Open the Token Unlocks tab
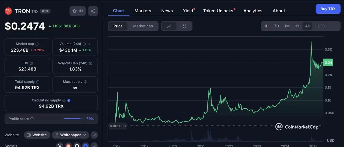The image size is (344, 147). pyautogui.click(x=218, y=11)
